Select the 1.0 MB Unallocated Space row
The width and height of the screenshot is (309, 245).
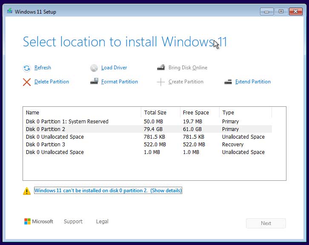tap(147, 152)
